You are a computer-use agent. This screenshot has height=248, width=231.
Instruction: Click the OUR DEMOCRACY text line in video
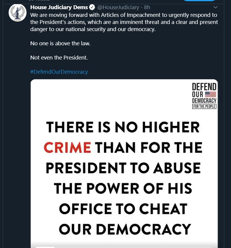(125, 229)
